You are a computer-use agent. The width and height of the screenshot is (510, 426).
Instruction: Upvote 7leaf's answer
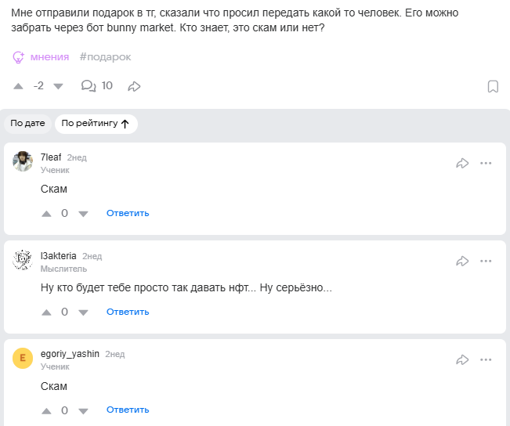(46, 213)
